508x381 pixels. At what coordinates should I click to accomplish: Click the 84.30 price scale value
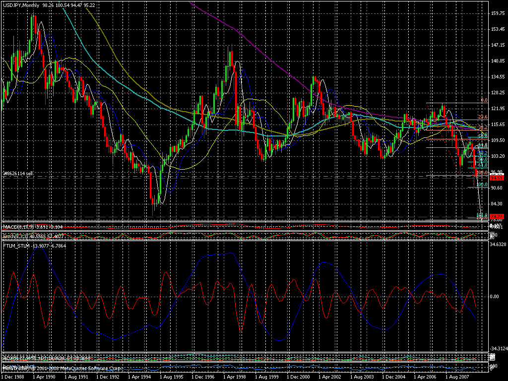point(497,204)
